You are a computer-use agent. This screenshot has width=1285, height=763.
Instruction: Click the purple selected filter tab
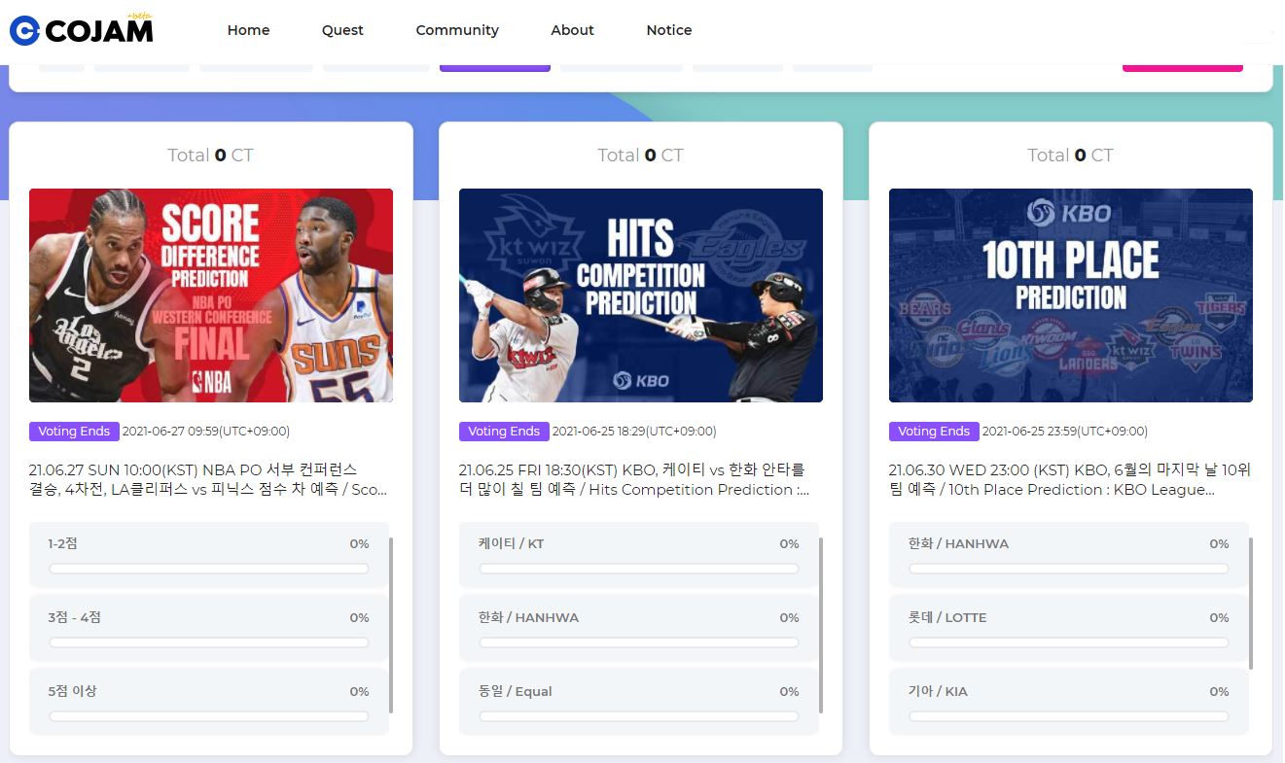[495, 68]
